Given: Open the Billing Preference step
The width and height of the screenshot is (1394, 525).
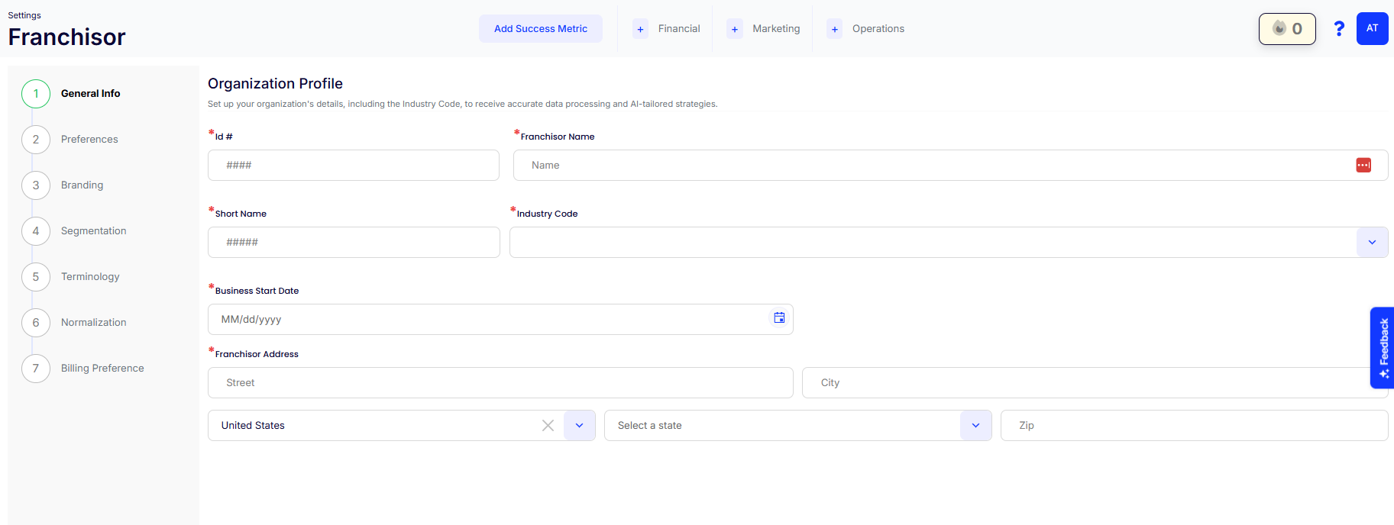Looking at the screenshot, I should tap(102, 369).
